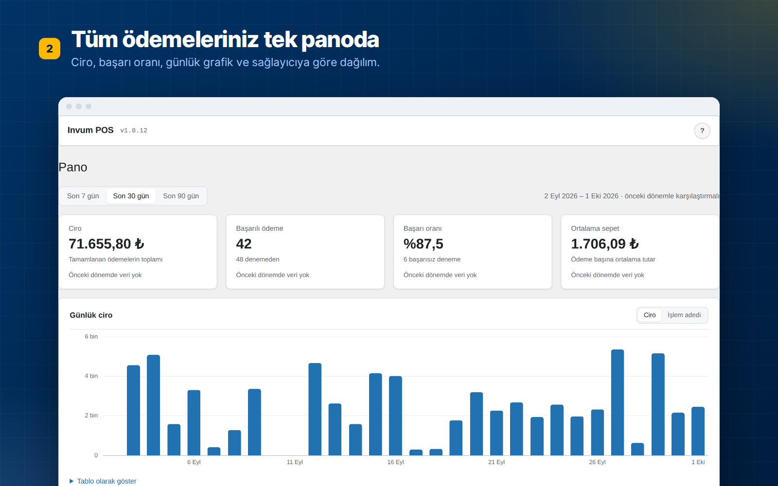The image size is (778, 486).
Task: Click the 6 başarısız deneme text
Action: tap(432, 260)
